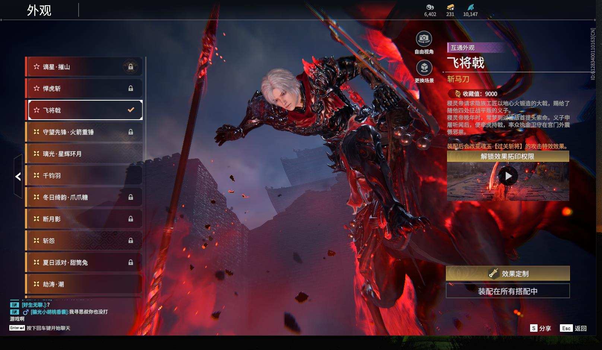Click the S 分享 share button

[x=540, y=328]
